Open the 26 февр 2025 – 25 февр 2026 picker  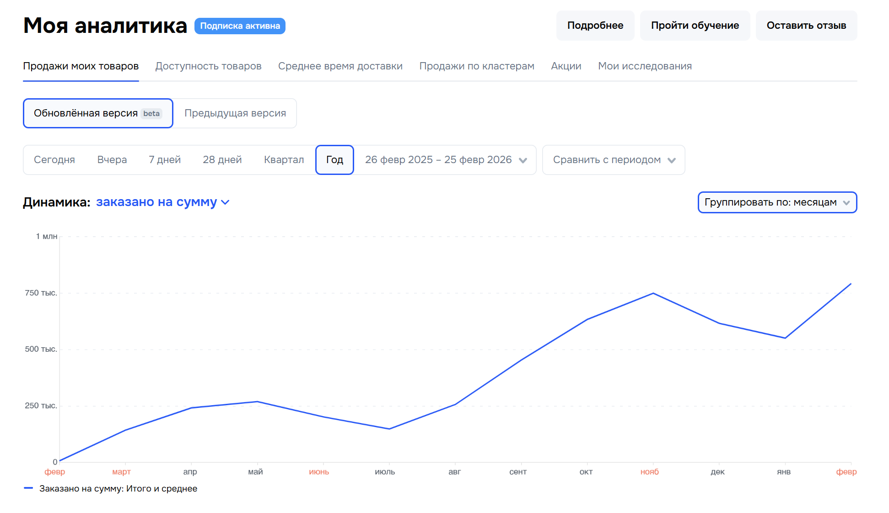(438, 160)
